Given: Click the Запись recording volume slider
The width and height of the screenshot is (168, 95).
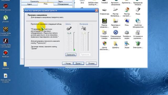Looking at the screenshot, I should click(x=69, y=33).
